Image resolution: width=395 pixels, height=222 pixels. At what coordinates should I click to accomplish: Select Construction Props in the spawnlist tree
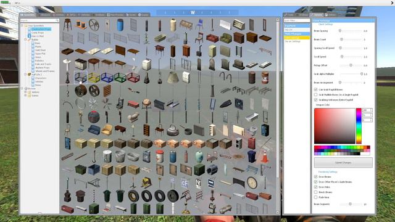pyautogui.click(x=41, y=29)
